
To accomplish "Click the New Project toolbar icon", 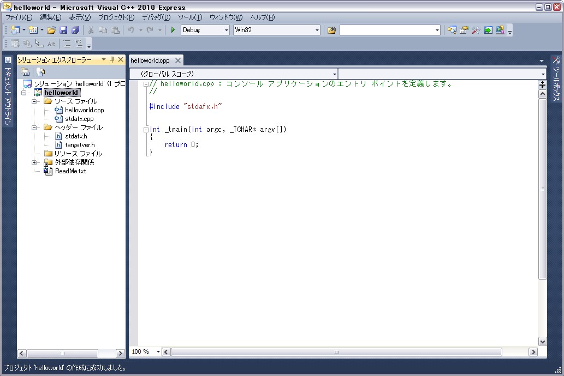I will [x=15, y=30].
